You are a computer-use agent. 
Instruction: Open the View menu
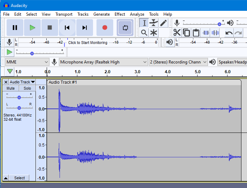[46, 14]
